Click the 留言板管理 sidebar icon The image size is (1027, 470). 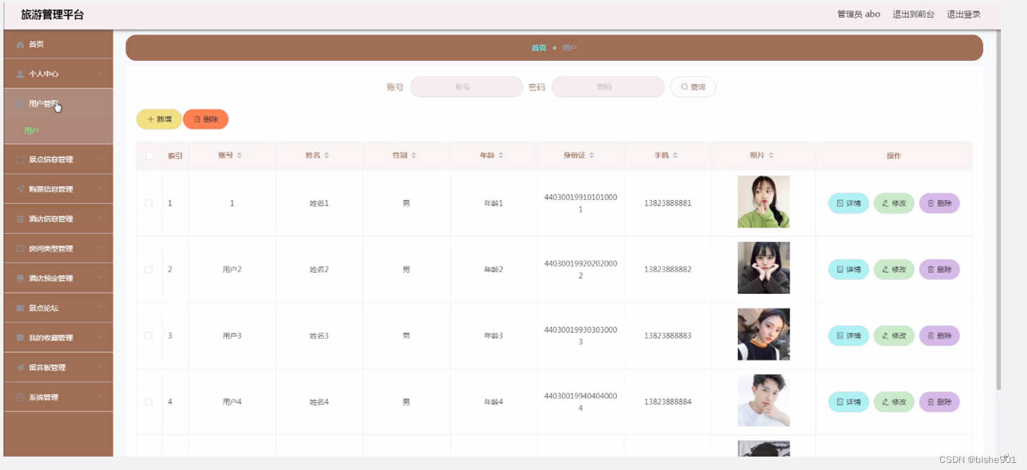coord(20,368)
